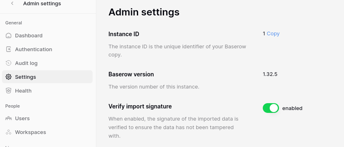Click the Baserow version number 1.32.5
This screenshot has width=344, height=147.
(x=270, y=74)
